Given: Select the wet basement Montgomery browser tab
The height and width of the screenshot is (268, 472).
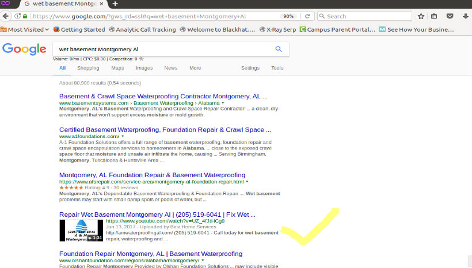Looking at the screenshot, I should pyautogui.click(x=63, y=4).
